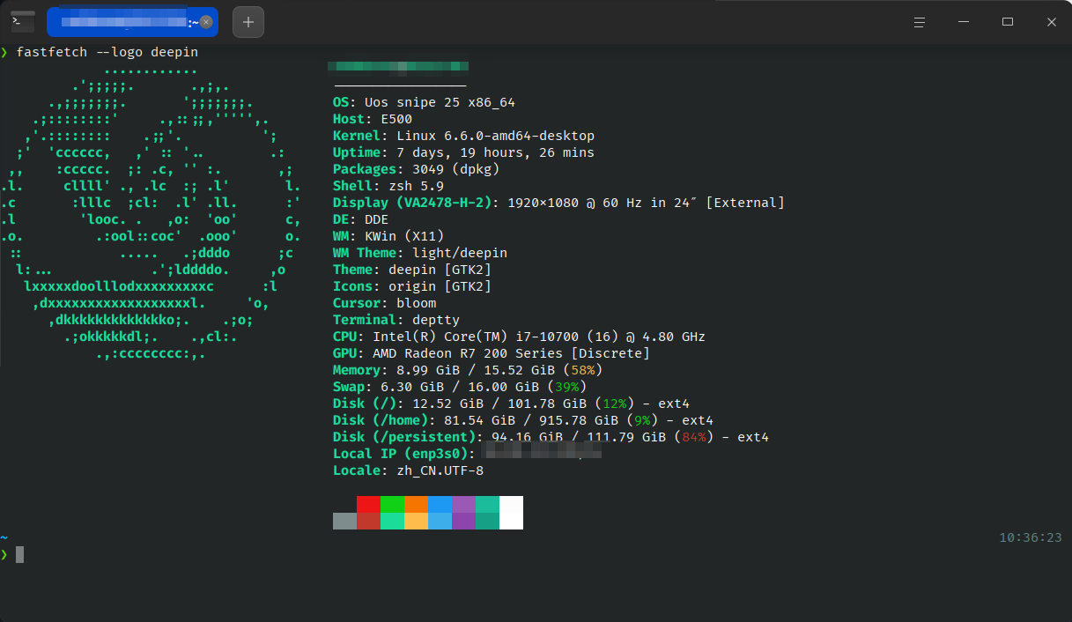The width and height of the screenshot is (1072, 622).
Task: Click the orange block in the upper palette row
Action: tap(416, 504)
